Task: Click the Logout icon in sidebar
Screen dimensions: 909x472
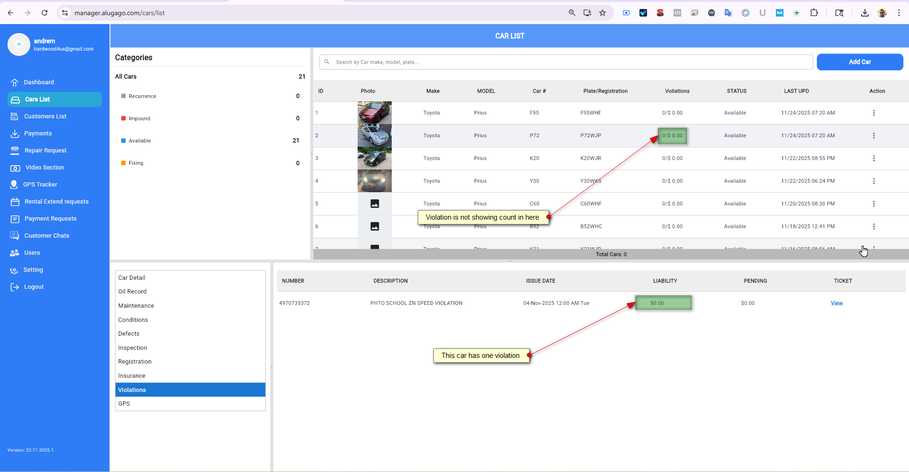Action: [15, 287]
